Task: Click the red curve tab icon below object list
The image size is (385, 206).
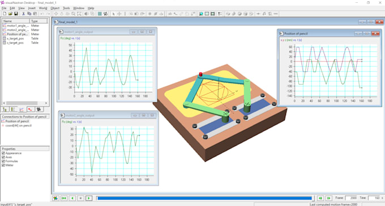Action: (x=30, y=109)
